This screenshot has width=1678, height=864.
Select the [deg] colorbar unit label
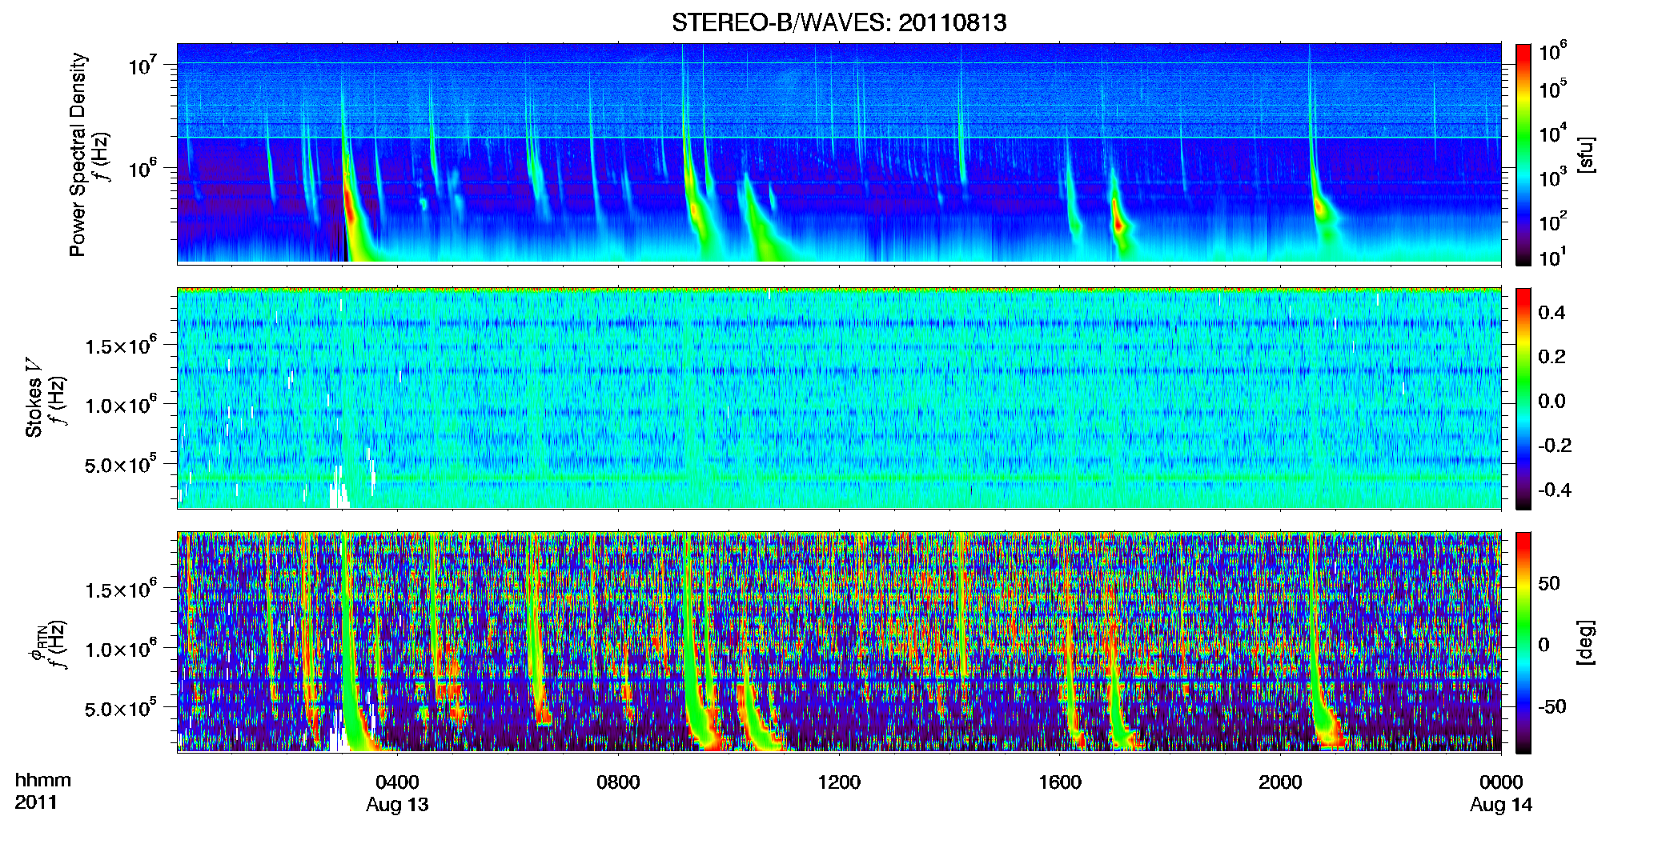pos(1586,642)
